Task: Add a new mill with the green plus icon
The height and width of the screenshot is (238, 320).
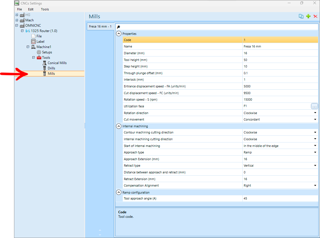Action: point(308,16)
